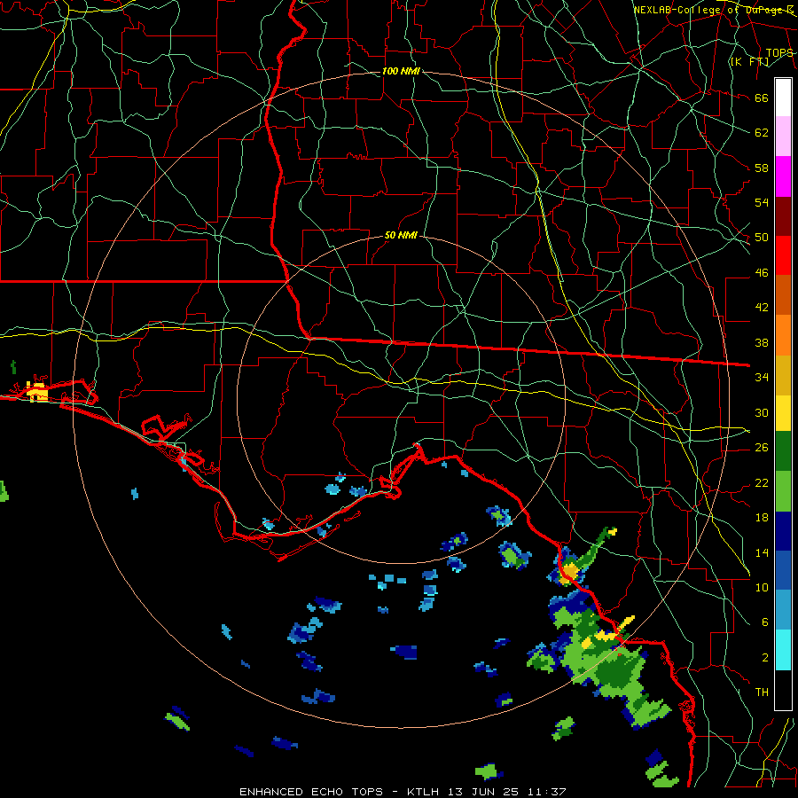Click the legend value 66
Screen dimensions: 798x798
762,98
